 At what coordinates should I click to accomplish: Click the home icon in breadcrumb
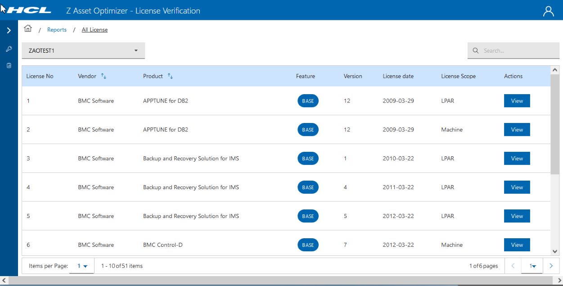tap(28, 29)
